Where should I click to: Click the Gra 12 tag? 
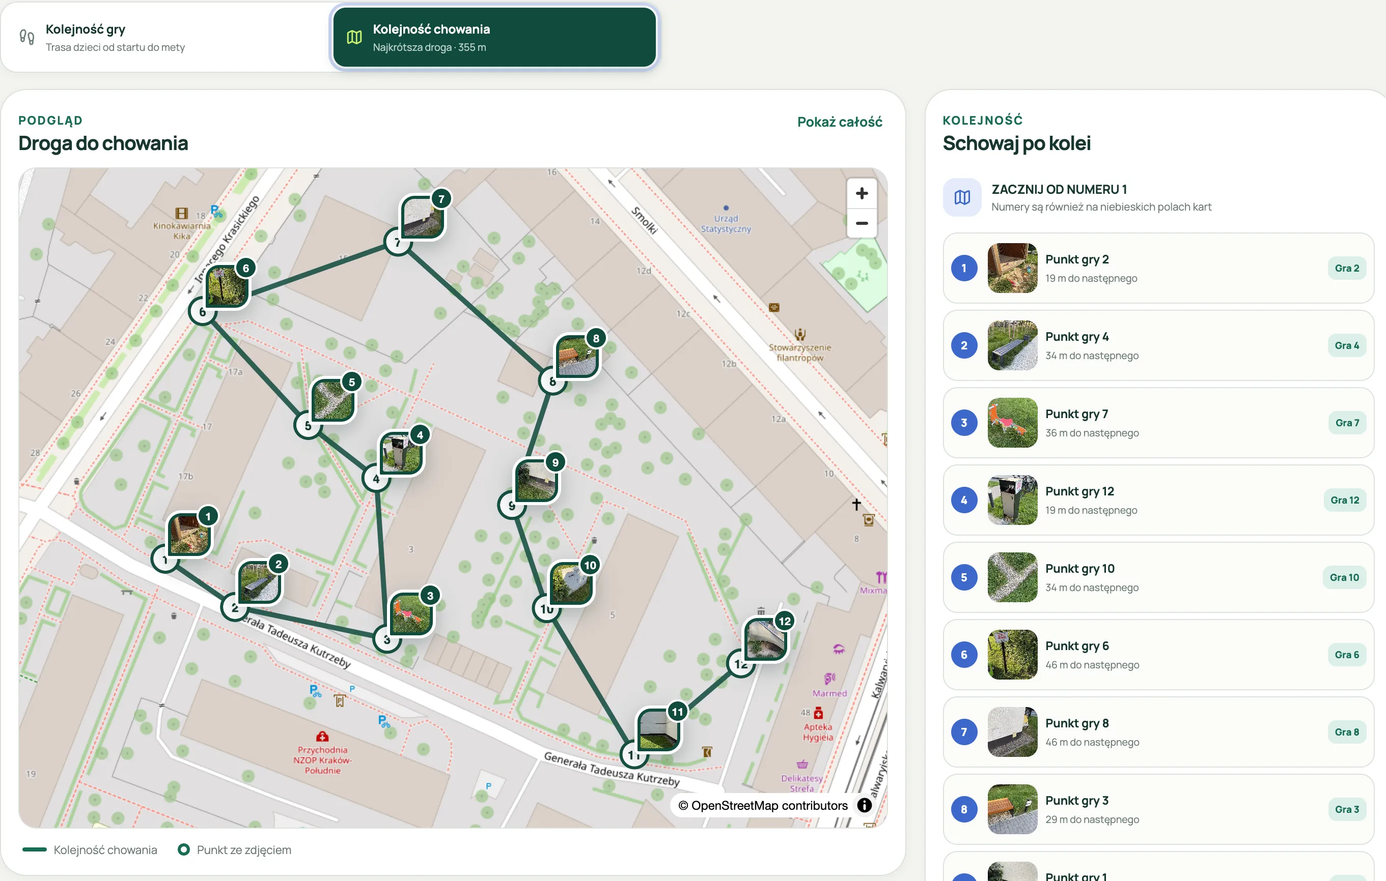click(1345, 501)
